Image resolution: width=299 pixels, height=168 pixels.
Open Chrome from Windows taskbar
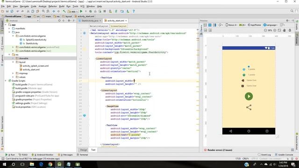[x=50, y=164]
